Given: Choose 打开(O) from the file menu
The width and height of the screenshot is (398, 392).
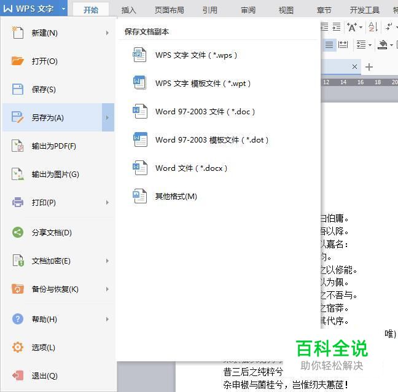Looking at the screenshot, I should coord(58,61).
